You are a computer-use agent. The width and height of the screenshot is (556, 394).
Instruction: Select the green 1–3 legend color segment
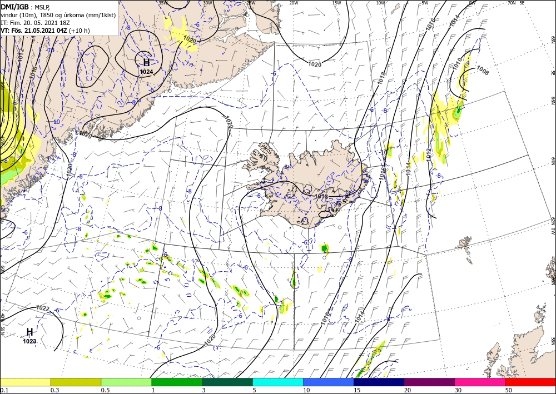(177, 382)
